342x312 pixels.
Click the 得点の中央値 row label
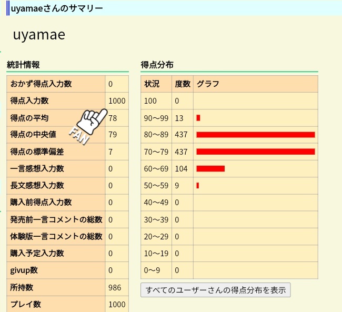[x=33, y=134]
